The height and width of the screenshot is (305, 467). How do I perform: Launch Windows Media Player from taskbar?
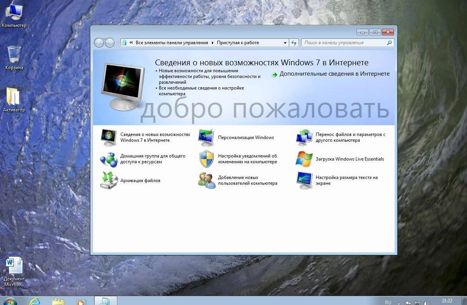[x=81, y=301]
